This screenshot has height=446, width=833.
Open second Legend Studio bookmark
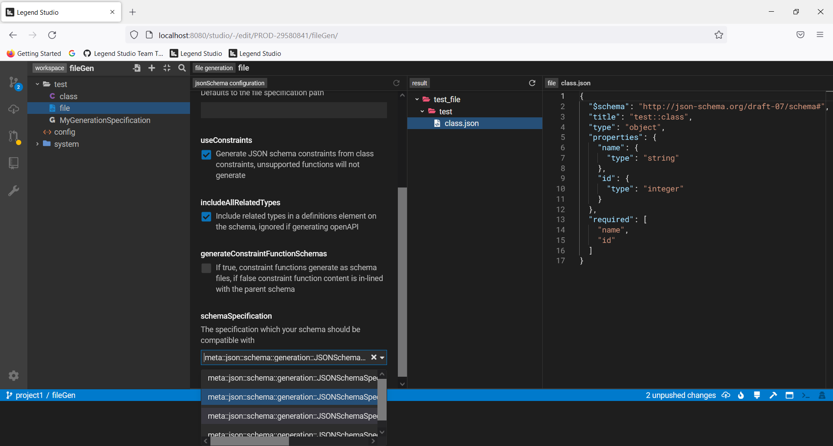click(x=255, y=53)
